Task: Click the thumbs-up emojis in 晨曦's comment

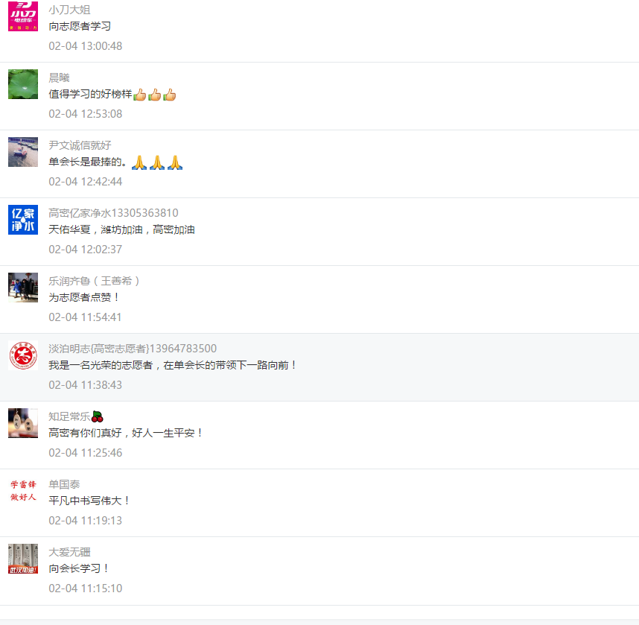Action: 154,95
